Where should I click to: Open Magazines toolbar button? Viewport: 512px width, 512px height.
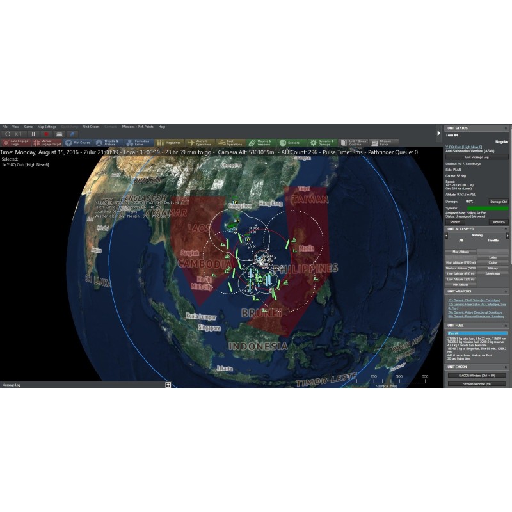pyautogui.click(x=170, y=143)
